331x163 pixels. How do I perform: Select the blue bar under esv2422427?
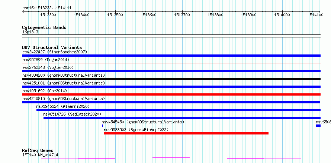171,56
